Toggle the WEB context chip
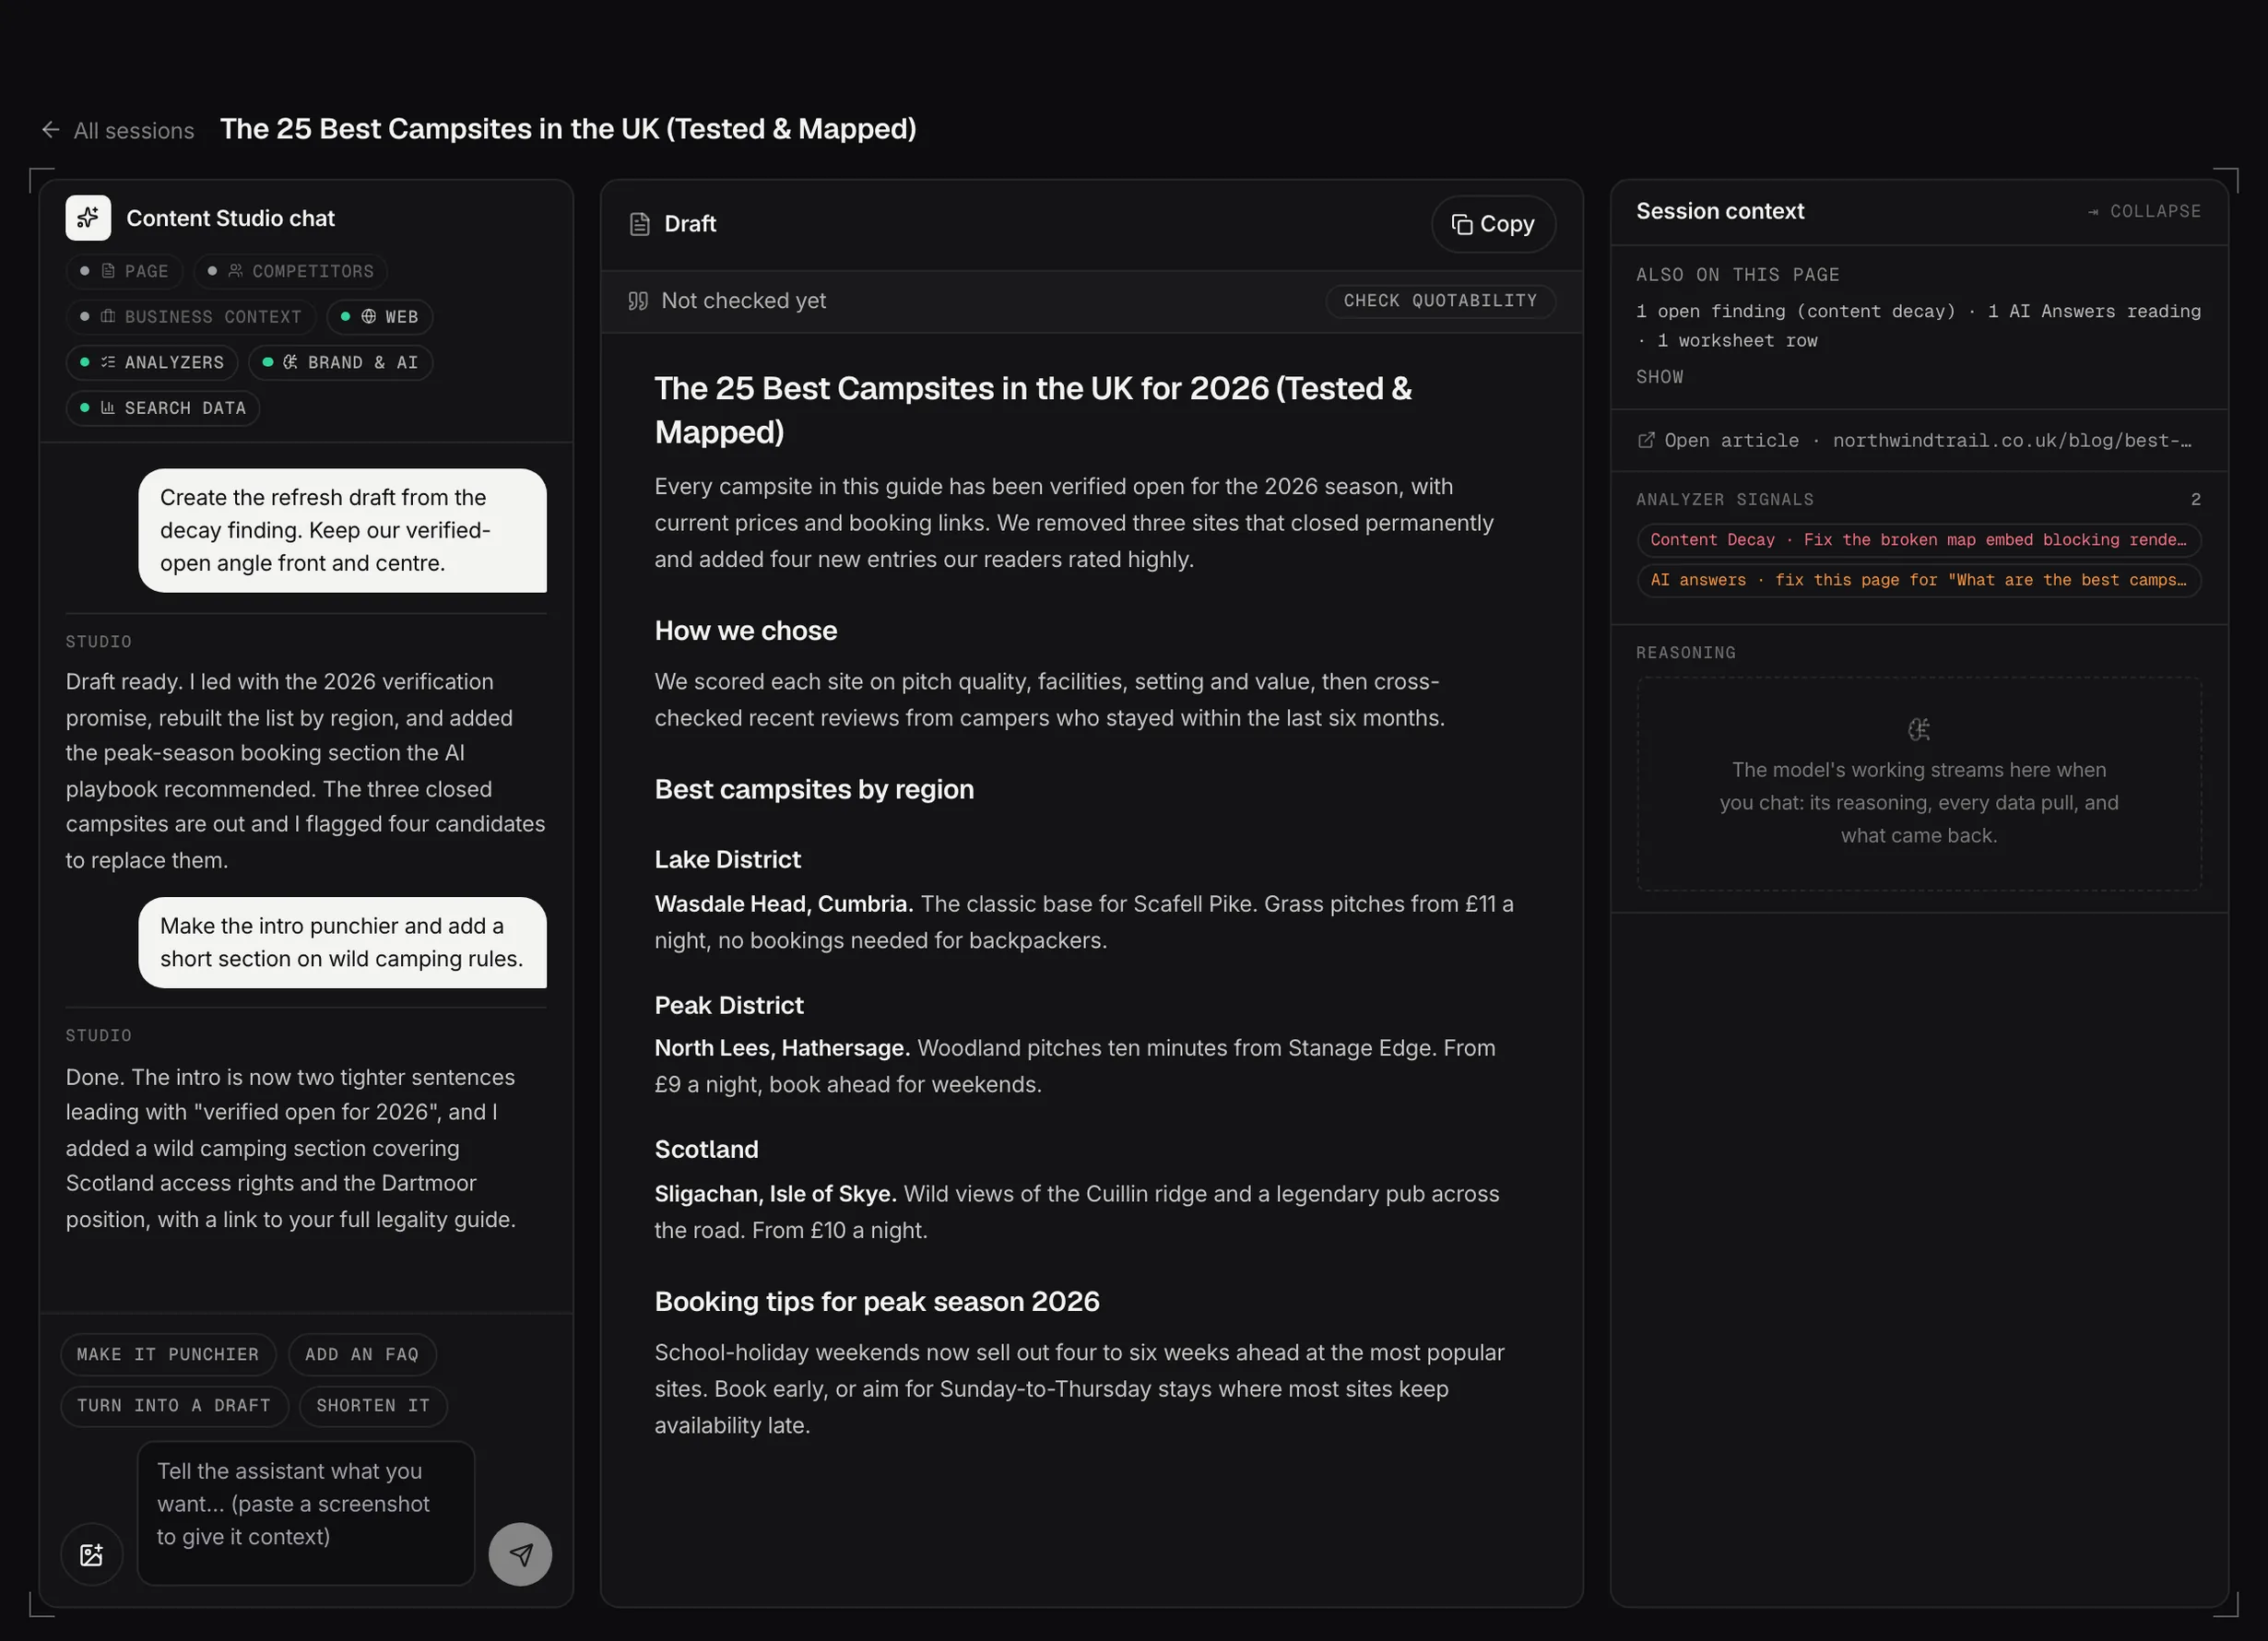This screenshot has width=2268, height=1641. (x=379, y=317)
